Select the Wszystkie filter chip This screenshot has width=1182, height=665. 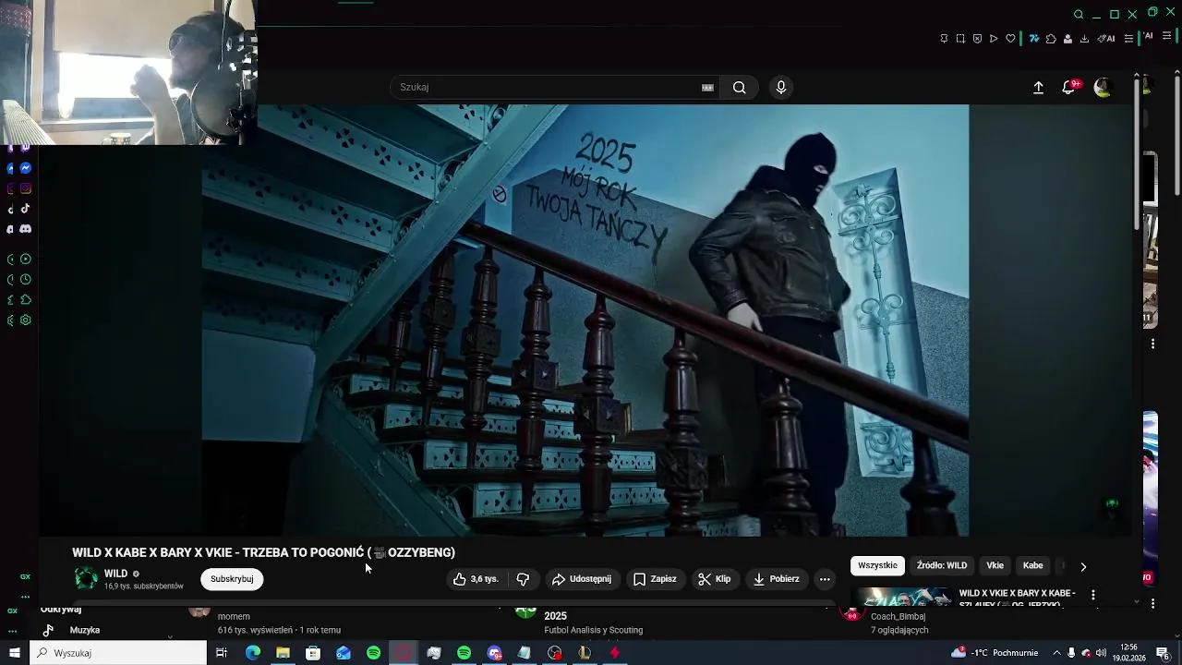[877, 565]
